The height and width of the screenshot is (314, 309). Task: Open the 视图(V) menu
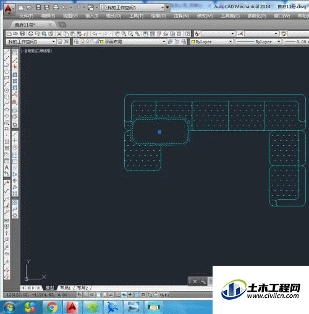[x=70, y=16]
